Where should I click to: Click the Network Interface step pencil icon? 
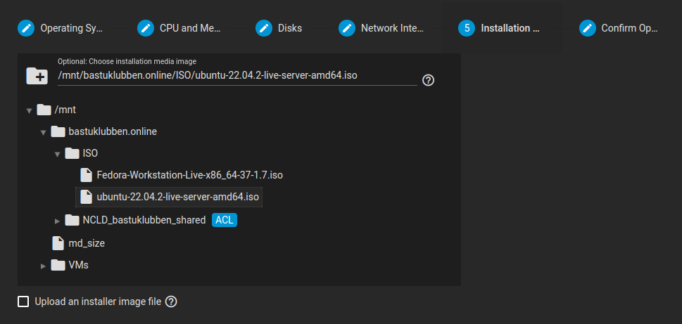[347, 29]
